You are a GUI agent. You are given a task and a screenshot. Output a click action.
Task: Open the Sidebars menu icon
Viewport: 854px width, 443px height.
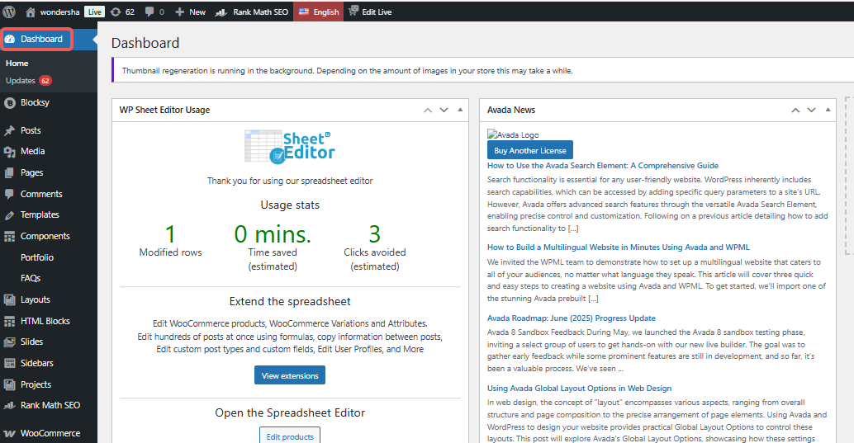pos(9,363)
